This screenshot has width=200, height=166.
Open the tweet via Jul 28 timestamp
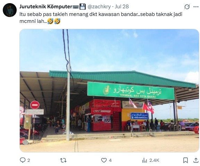122,7
